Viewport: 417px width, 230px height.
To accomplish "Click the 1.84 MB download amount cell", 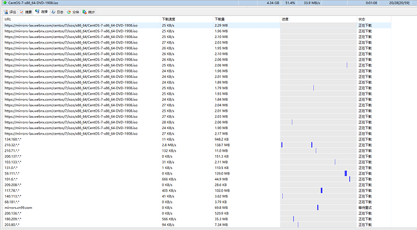I will coord(221,100).
